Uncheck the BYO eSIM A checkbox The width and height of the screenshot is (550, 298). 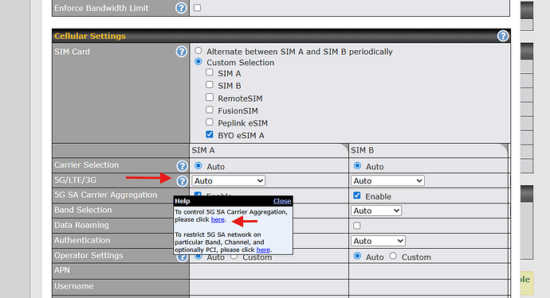click(210, 134)
